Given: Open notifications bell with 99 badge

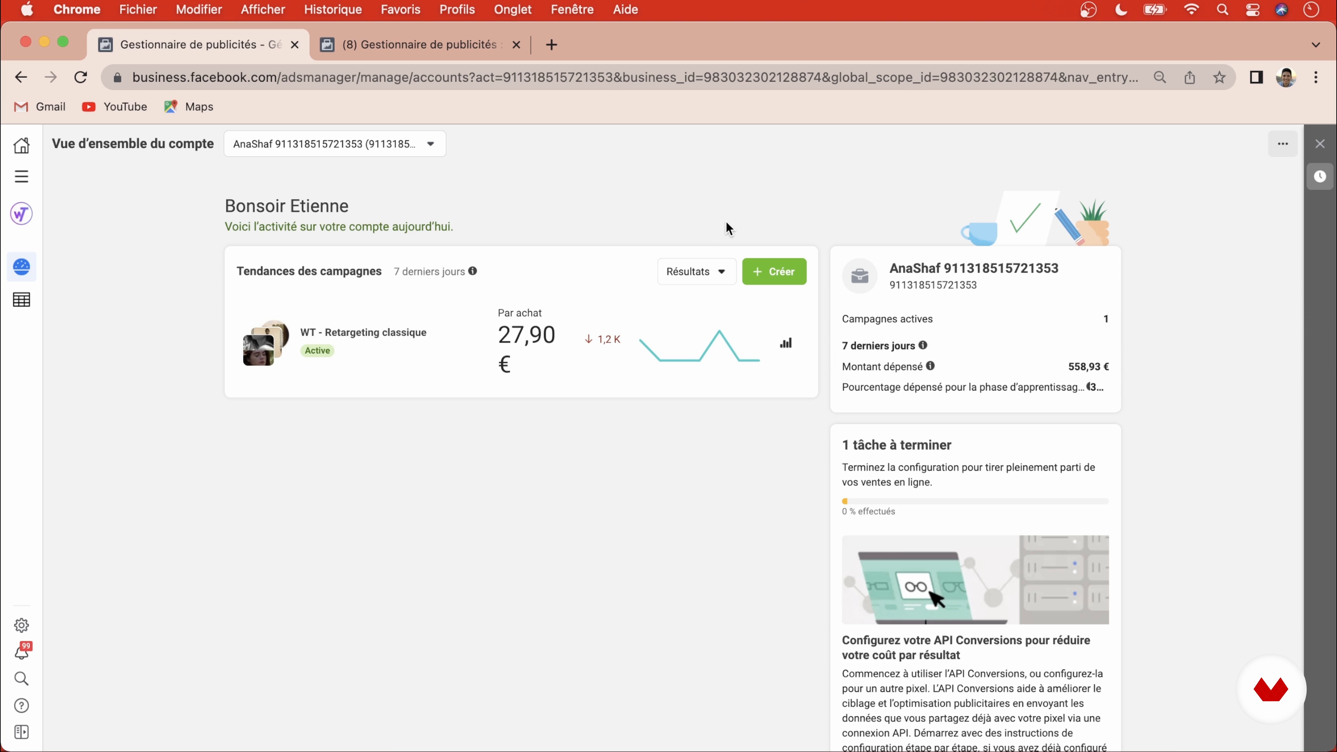Looking at the screenshot, I should click(22, 651).
